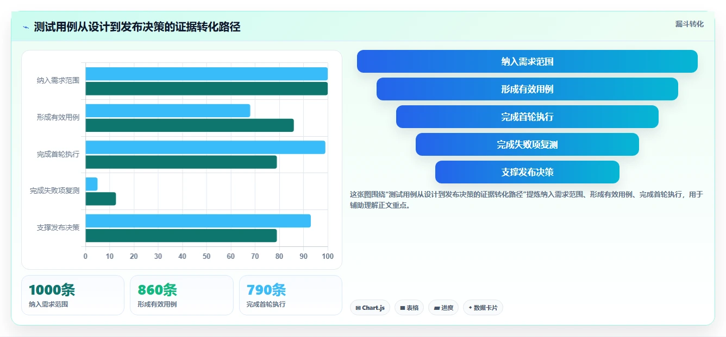Image resolution: width=726 pixels, height=337 pixels.
Task: Click the green bar for 支撑发布决策
Action: 181,236
